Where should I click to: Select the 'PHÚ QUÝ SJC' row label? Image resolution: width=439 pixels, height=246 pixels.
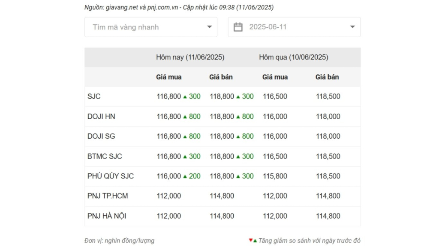pyautogui.click(x=111, y=176)
